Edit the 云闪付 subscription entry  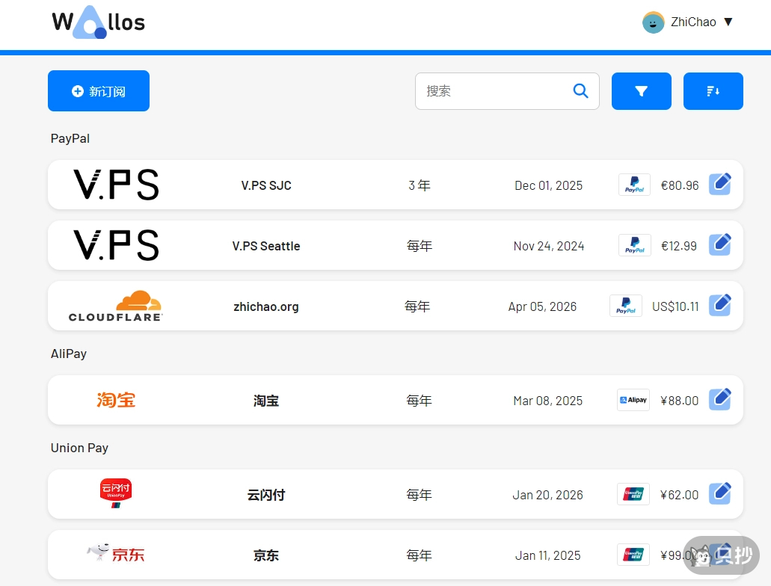(719, 493)
